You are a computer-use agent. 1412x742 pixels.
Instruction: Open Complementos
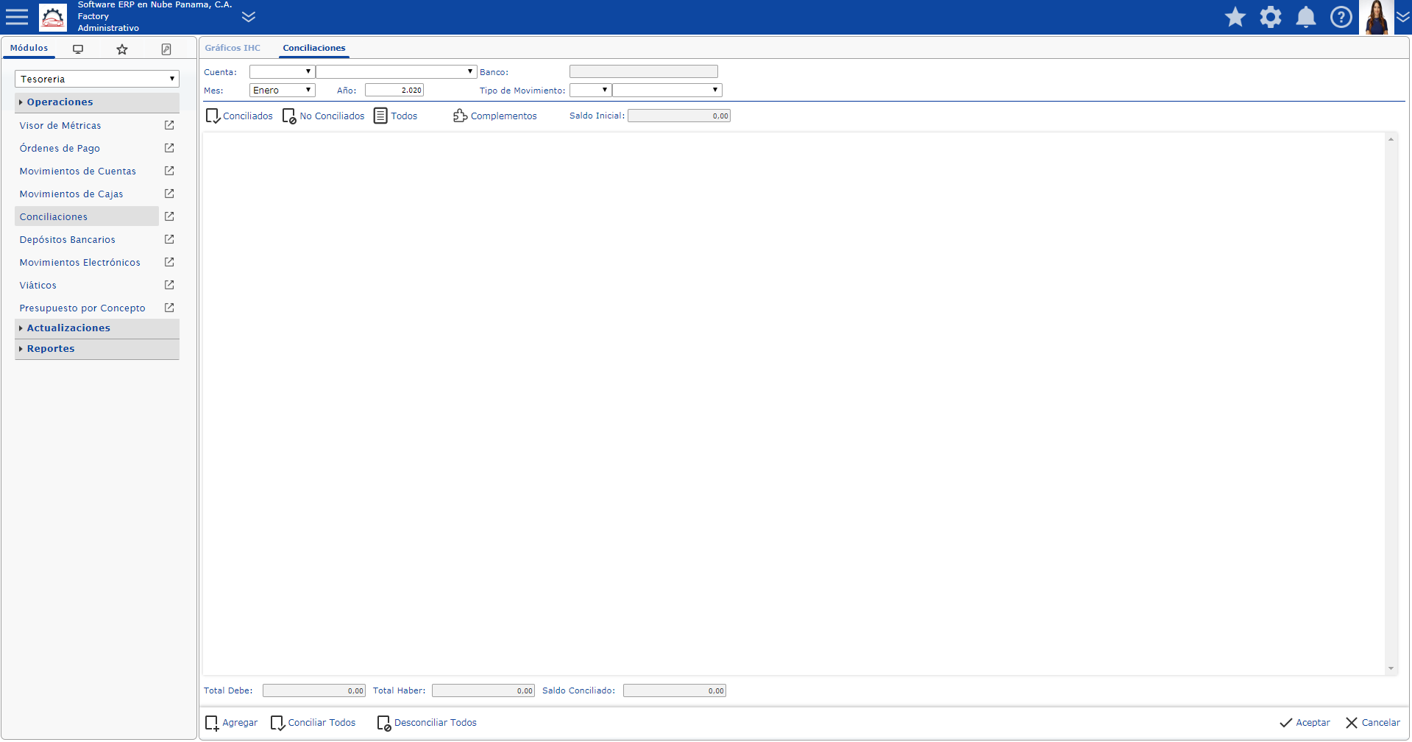[x=495, y=116]
